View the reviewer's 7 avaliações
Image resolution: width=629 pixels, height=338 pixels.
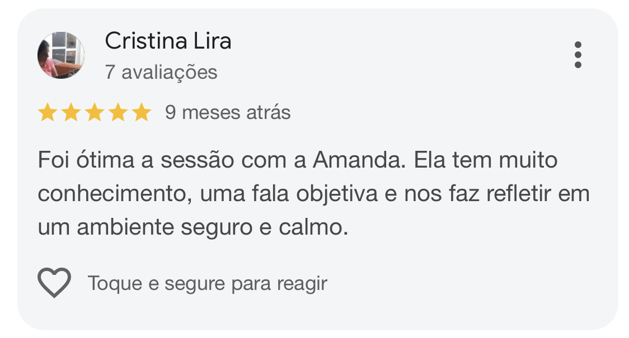click(x=161, y=72)
